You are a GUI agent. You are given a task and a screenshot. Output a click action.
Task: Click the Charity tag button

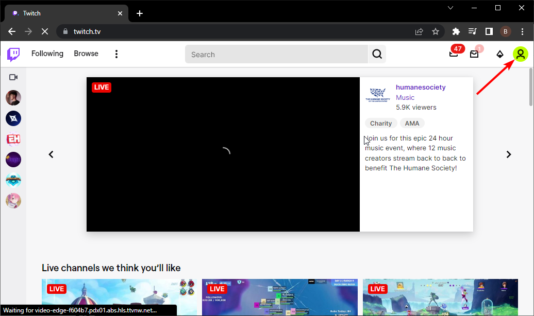point(381,123)
